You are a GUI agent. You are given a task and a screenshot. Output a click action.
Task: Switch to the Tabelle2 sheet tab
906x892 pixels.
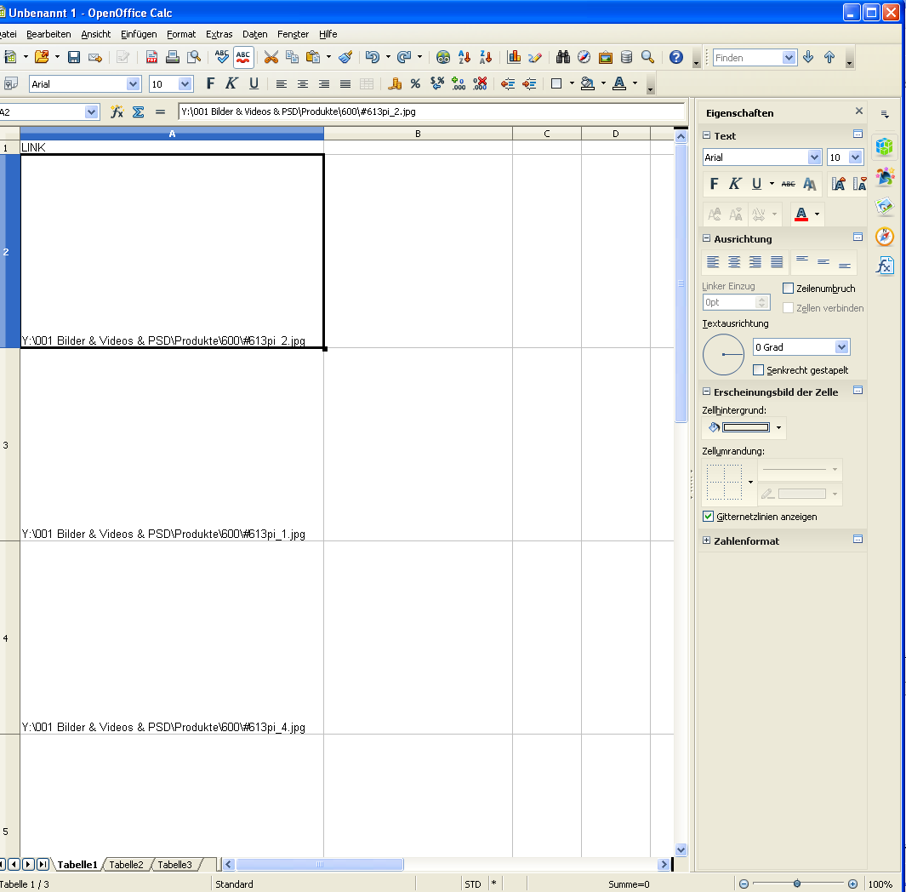[x=126, y=865]
